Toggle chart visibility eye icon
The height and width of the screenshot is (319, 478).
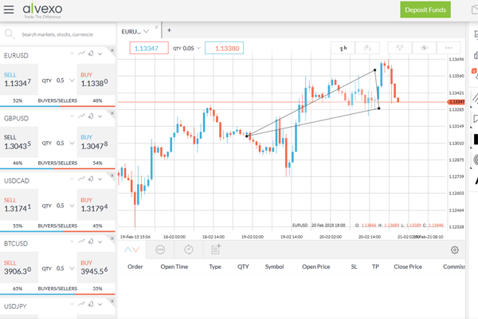424,48
